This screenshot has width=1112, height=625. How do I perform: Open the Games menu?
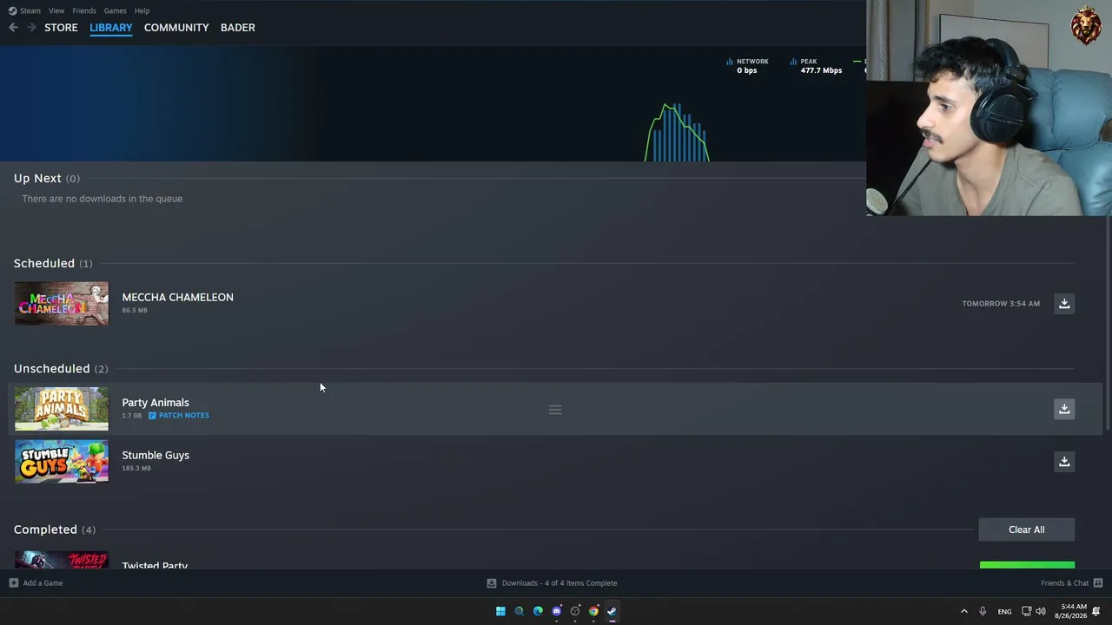[x=115, y=10]
